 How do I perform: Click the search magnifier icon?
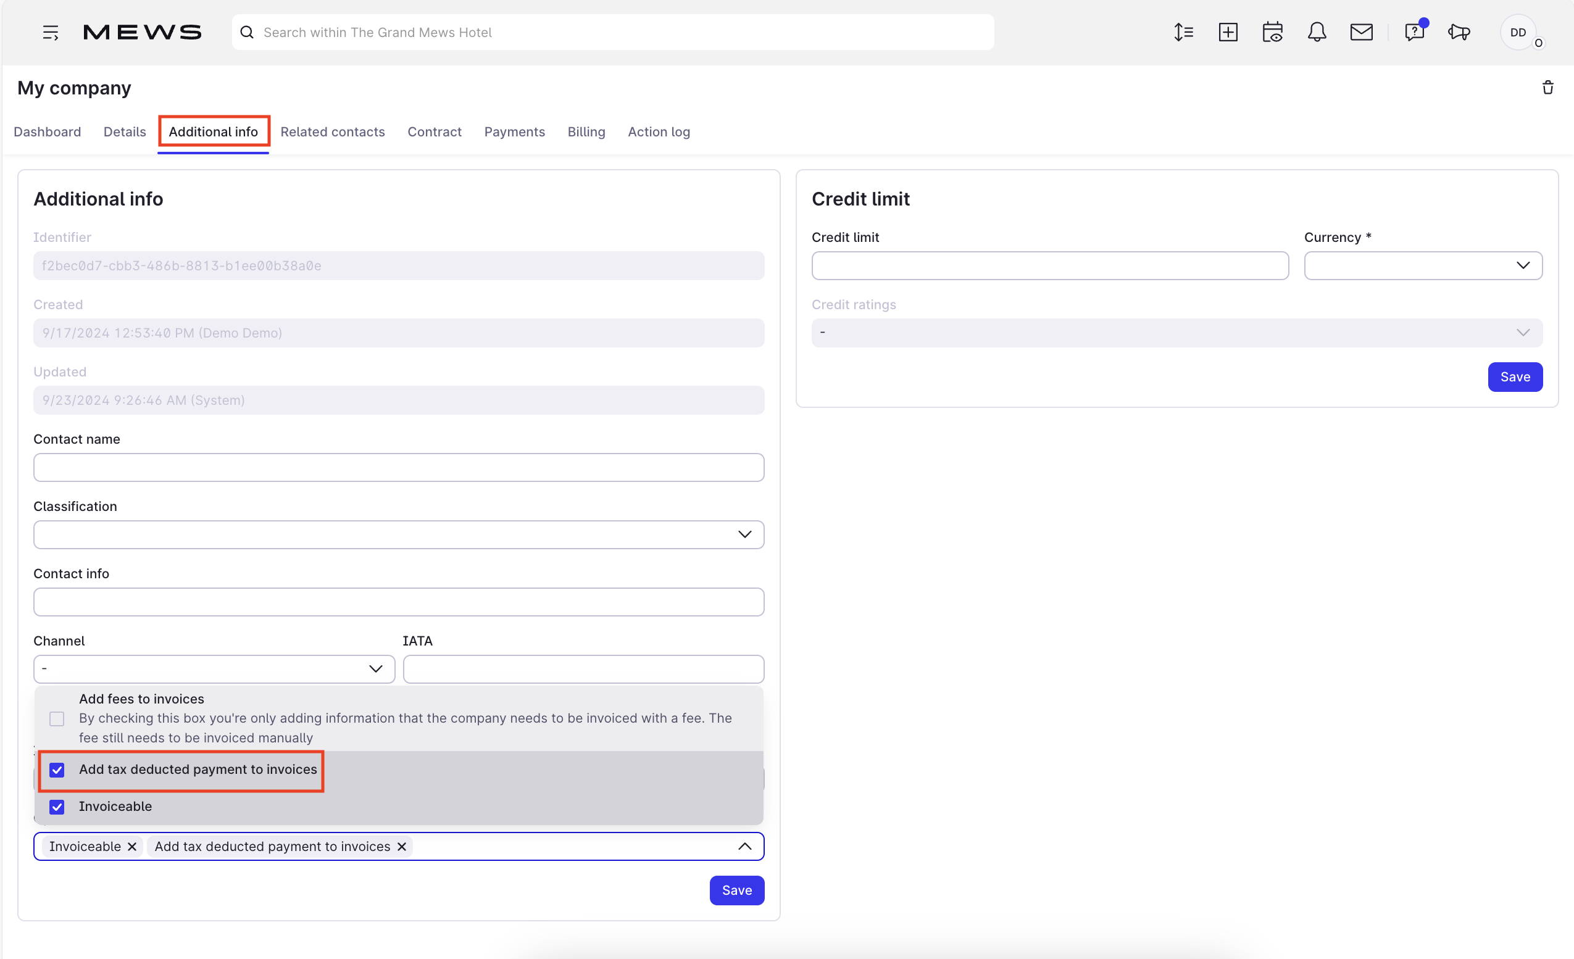pyautogui.click(x=246, y=33)
